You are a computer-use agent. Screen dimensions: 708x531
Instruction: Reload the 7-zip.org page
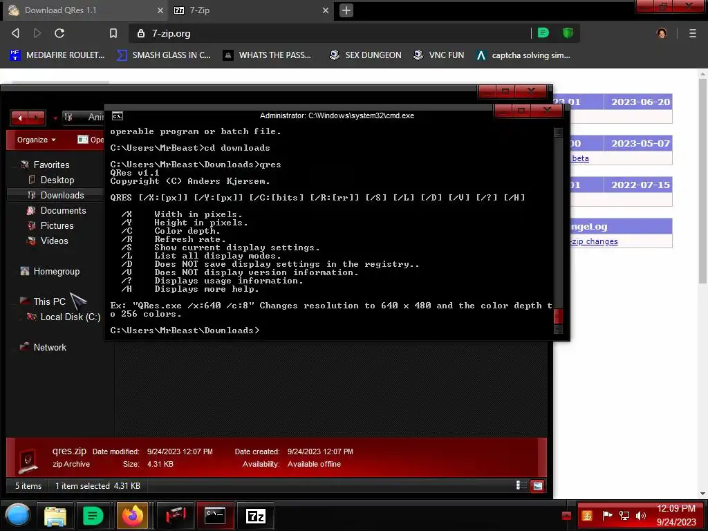[59, 33]
